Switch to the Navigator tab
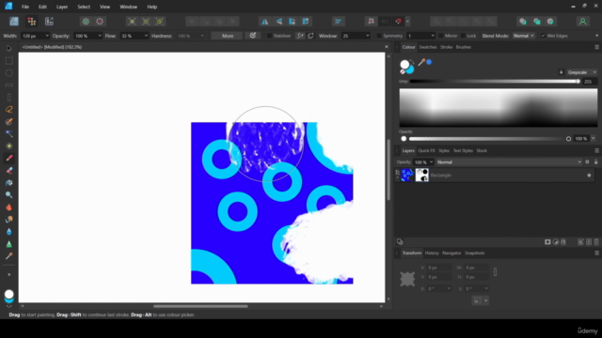602x338 pixels. tap(451, 253)
